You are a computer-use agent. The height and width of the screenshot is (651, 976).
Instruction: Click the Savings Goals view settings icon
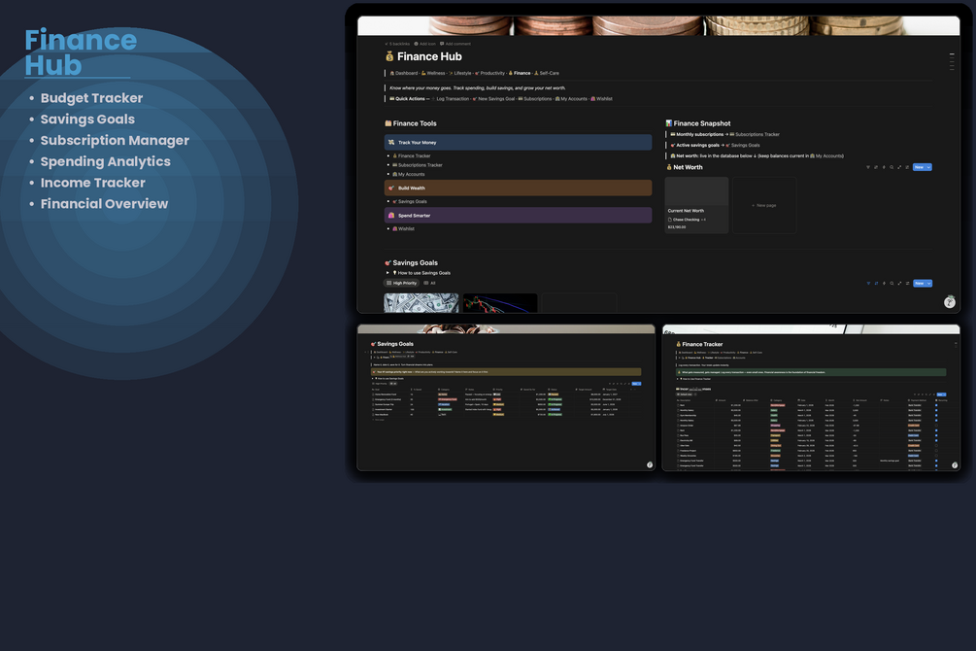[907, 284]
